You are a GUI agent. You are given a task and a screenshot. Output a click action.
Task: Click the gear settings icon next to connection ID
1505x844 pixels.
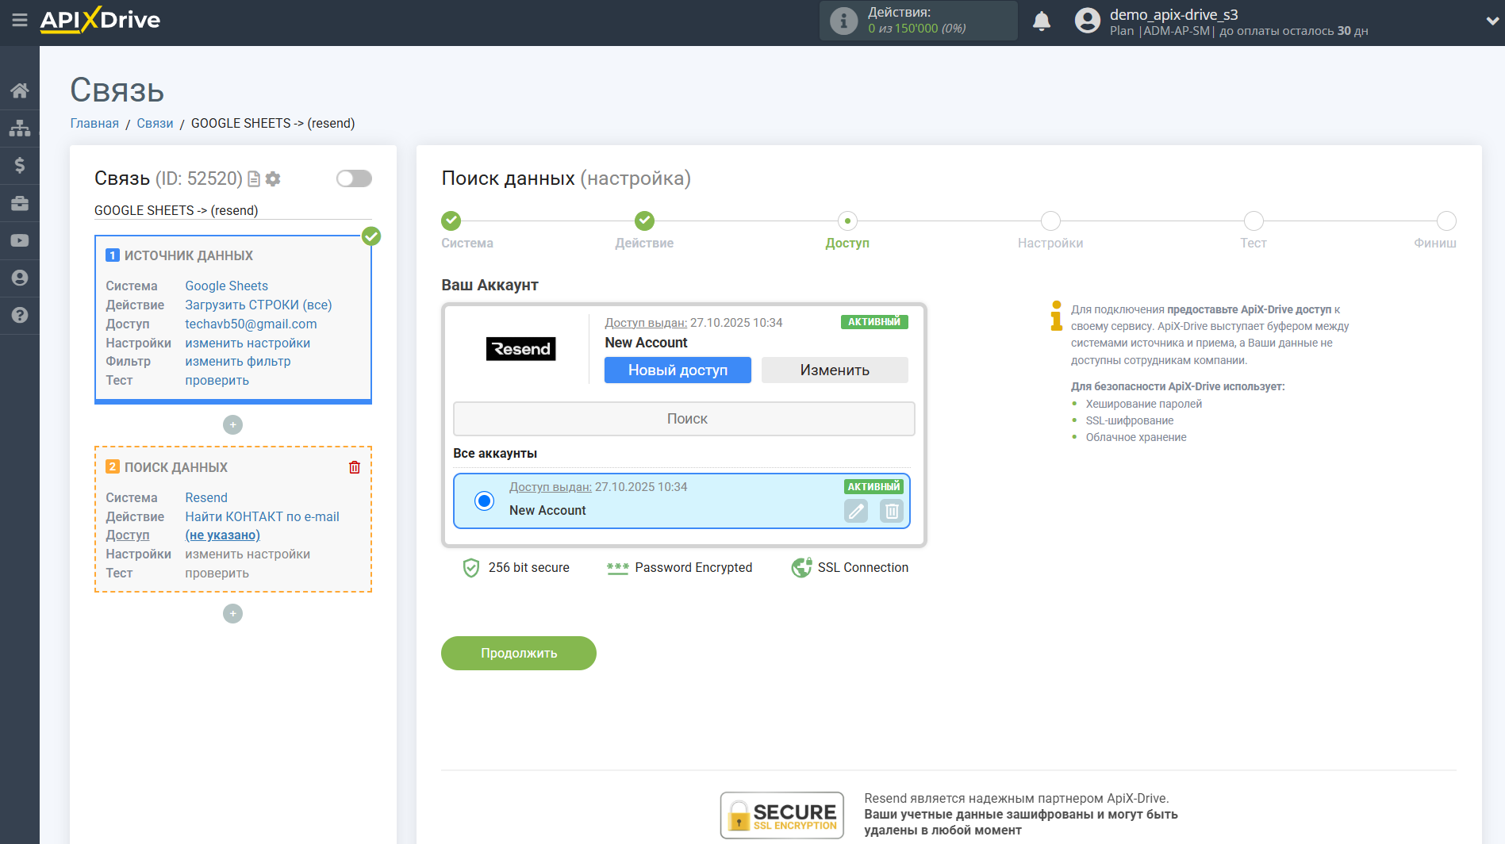point(274,179)
